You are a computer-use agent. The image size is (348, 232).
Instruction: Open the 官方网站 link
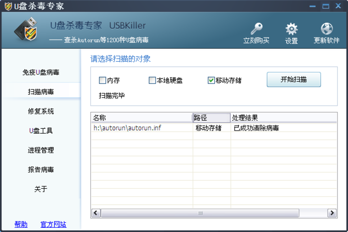(53, 224)
